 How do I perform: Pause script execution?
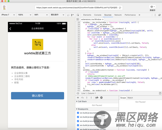click(78, 97)
